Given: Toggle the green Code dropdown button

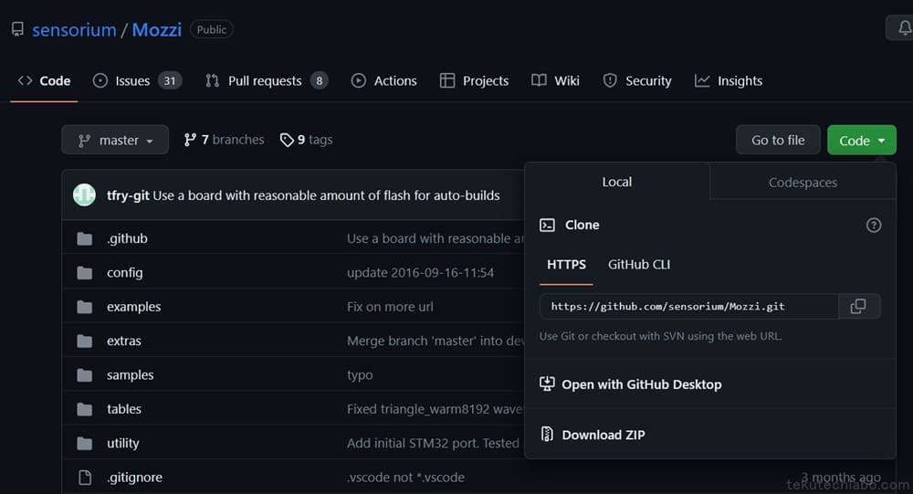Looking at the screenshot, I should click(862, 140).
